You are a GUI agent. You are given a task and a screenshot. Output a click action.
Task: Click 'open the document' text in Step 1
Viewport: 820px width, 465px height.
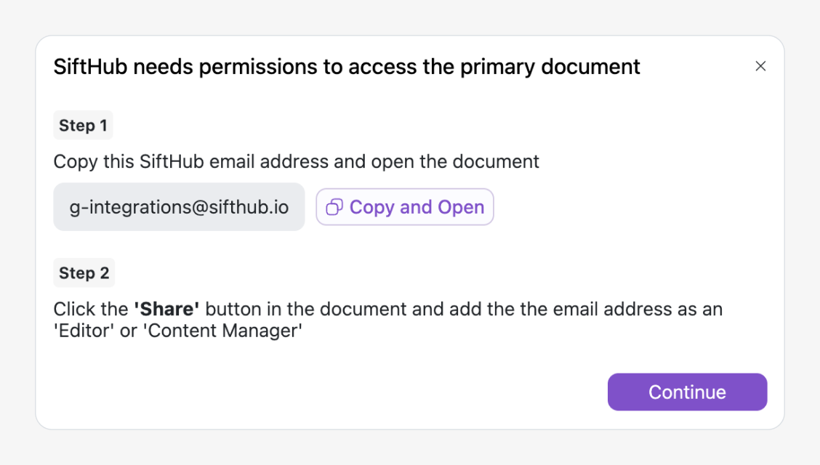tap(455, 161)
